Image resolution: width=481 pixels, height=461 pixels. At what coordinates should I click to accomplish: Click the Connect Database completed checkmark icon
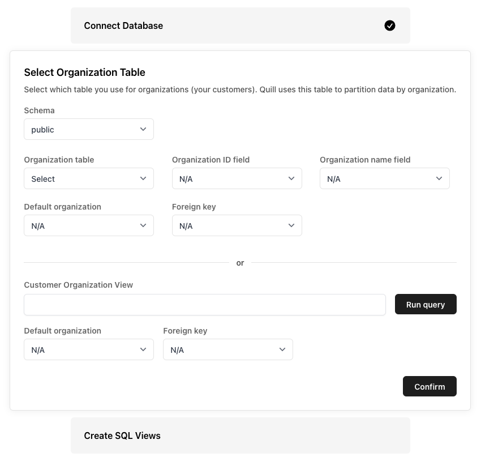390,25
